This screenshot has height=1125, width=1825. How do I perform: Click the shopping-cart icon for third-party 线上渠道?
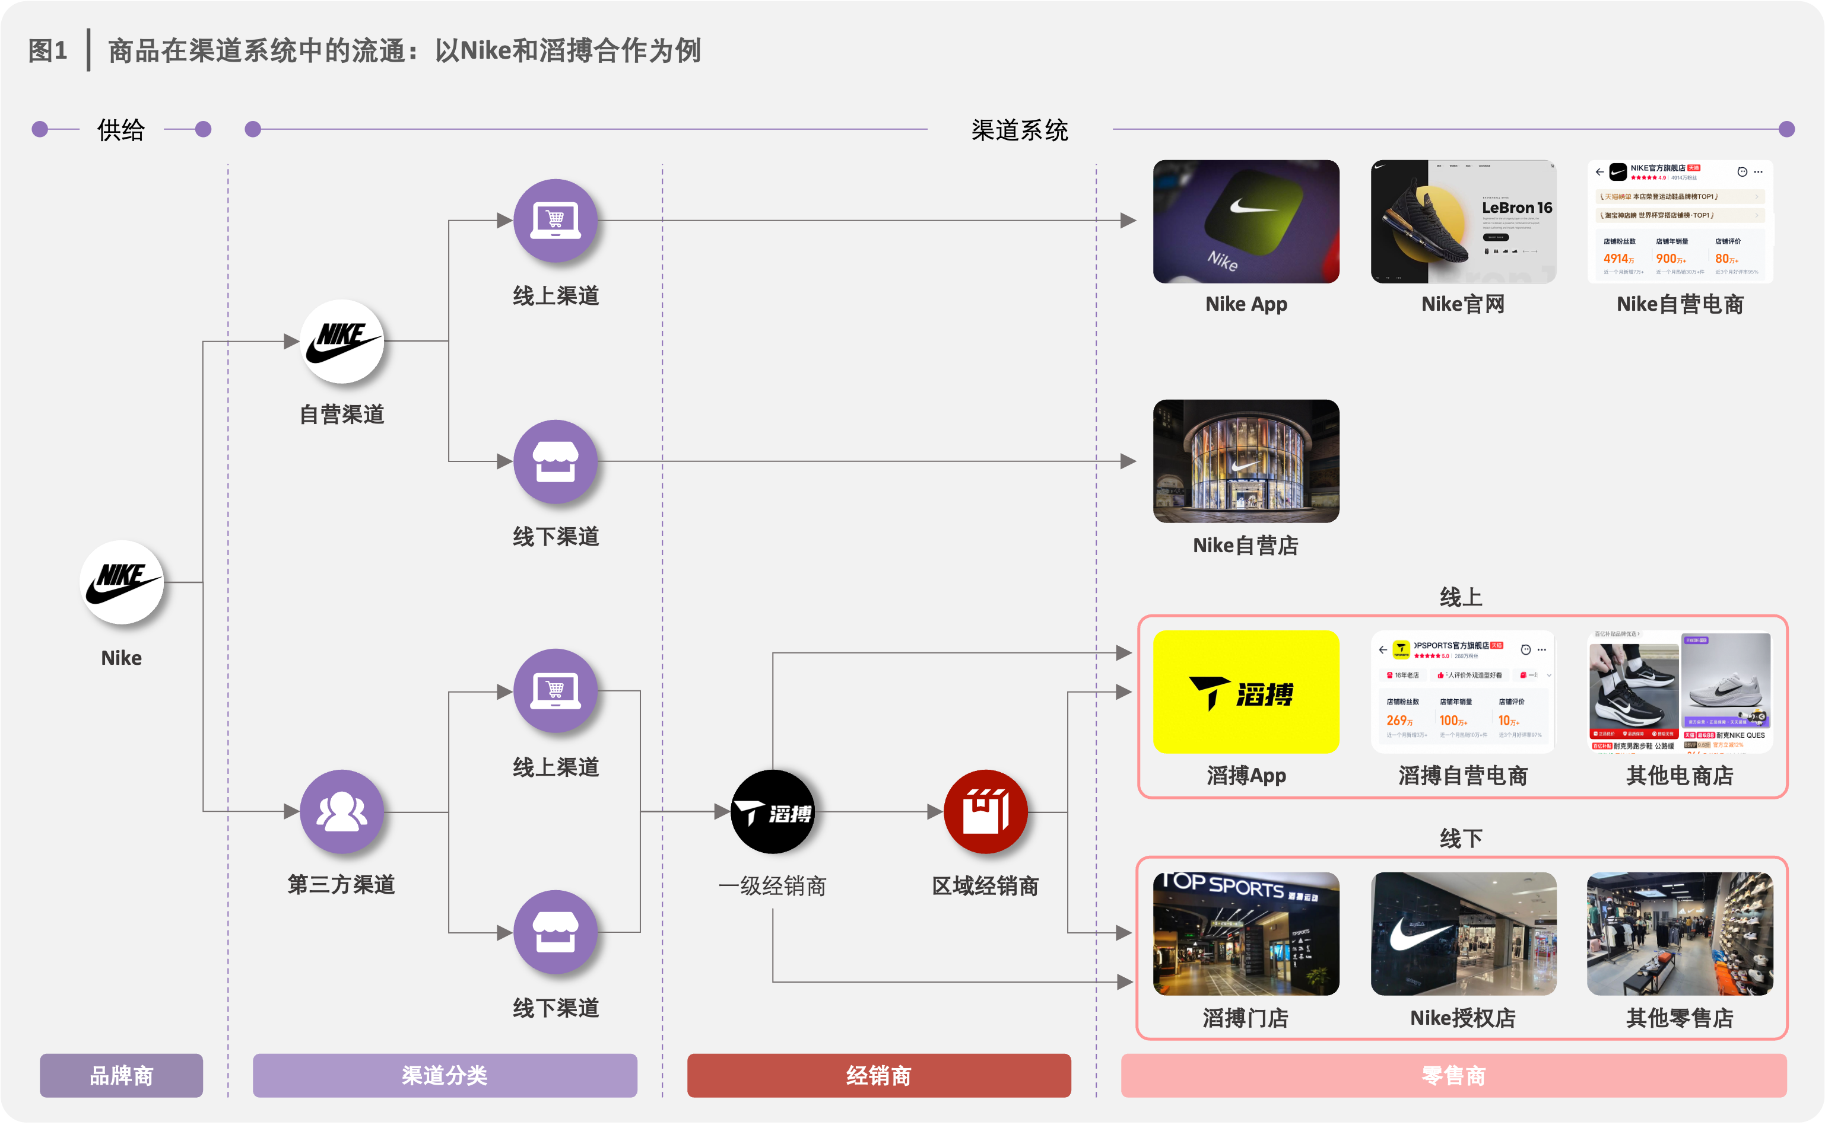tap(556, 690)
